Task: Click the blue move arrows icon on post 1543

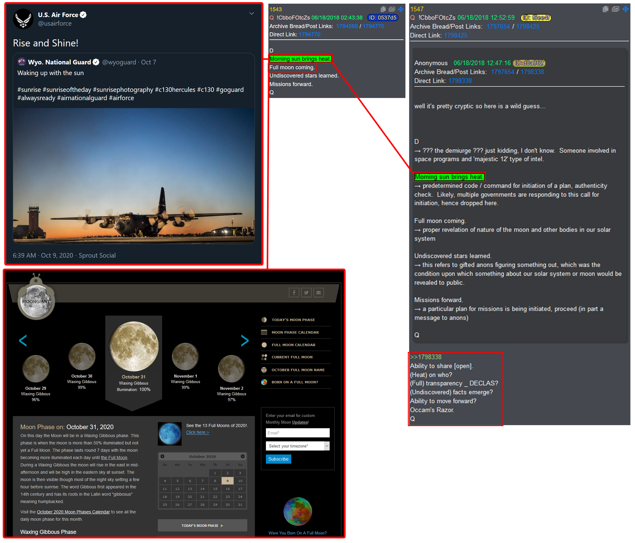Action: point(401,9)
